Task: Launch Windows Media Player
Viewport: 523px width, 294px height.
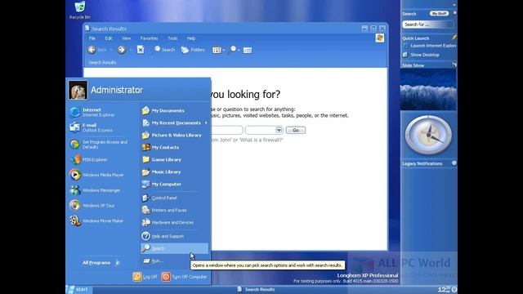Action: [96, 175]
